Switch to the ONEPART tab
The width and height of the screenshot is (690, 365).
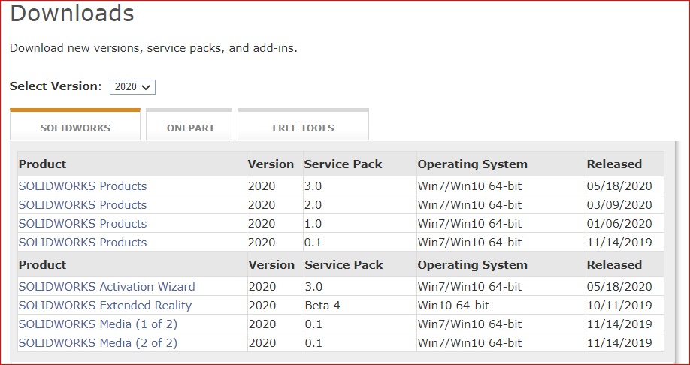pyautogui.click(x=189, y=125)
